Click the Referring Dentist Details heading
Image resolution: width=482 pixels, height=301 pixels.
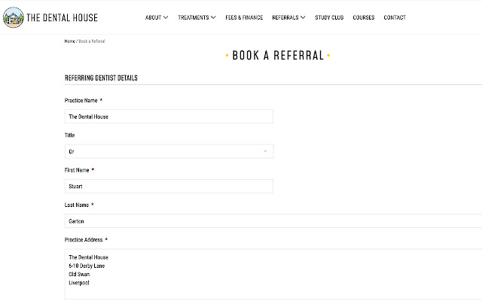click(101, 78)
